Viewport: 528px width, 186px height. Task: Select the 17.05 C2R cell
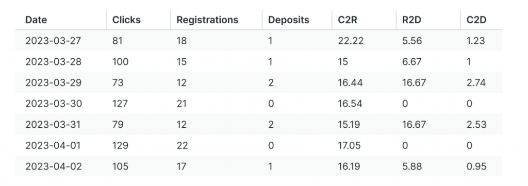349,145
